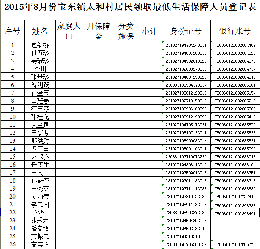Select row number 13 cell
260x249 pixels.
[x=13, y=140]
